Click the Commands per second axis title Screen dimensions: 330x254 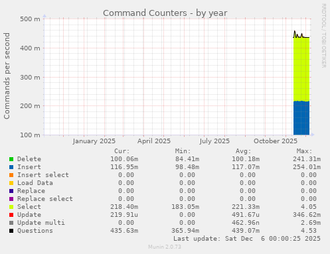click(7, 76)
